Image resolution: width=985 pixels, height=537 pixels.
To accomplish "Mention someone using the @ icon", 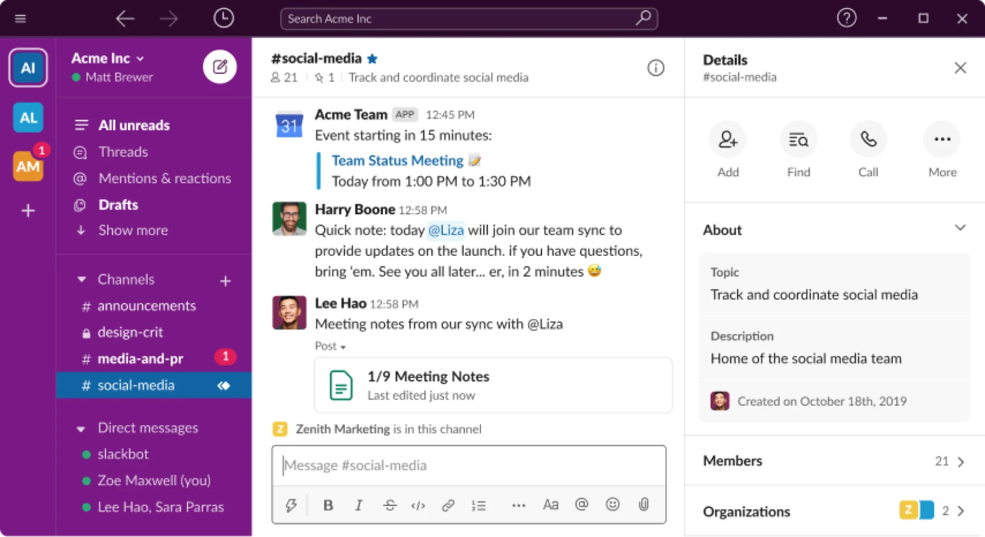I will (582, 505).
